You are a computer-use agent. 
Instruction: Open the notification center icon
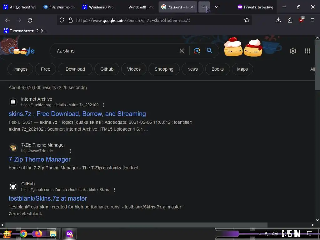310,233
